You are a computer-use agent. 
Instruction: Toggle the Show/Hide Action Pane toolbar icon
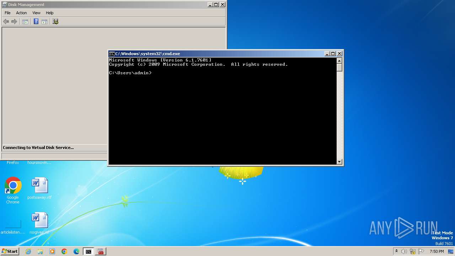(x=44, y=22)
